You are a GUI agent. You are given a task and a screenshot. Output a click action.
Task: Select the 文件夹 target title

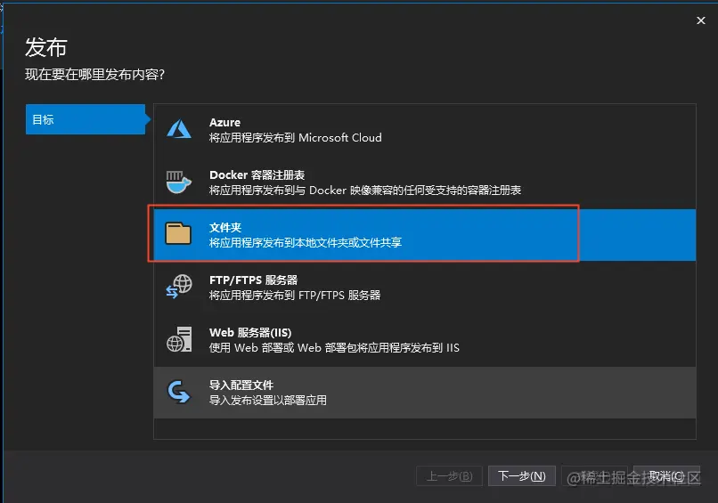(x=225, y=228)
